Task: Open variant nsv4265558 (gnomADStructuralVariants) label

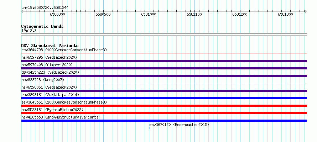Action: click(61, 117)
